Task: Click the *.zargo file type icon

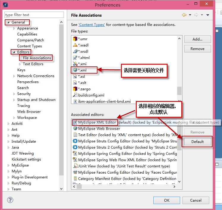Action: coord(75,89)
